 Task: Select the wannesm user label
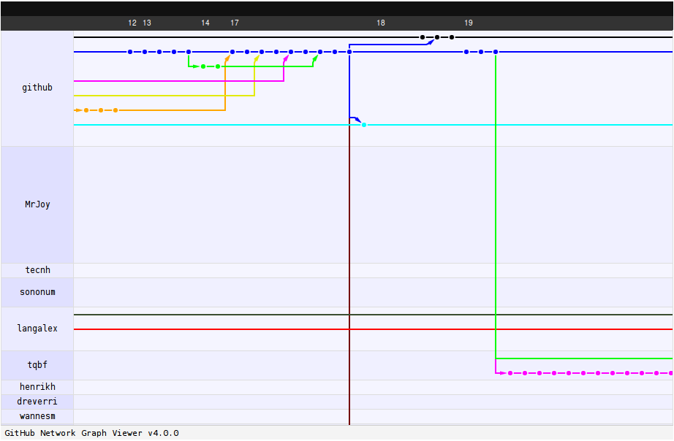[37, 416]
